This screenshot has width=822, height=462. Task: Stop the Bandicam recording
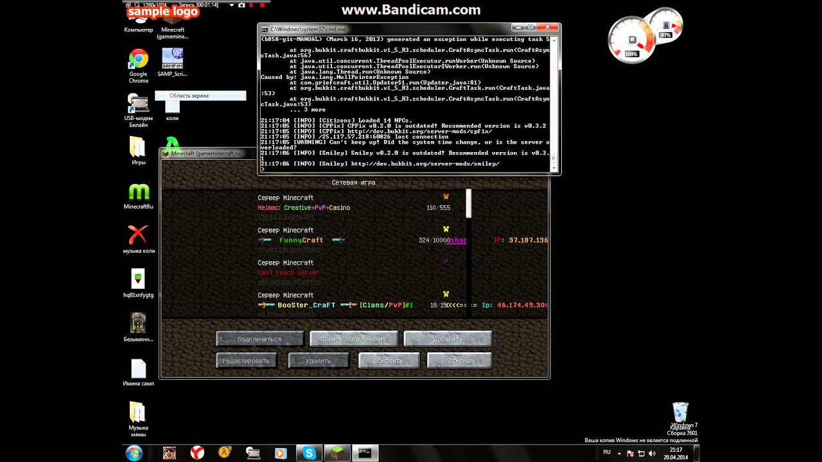(262, 5)
